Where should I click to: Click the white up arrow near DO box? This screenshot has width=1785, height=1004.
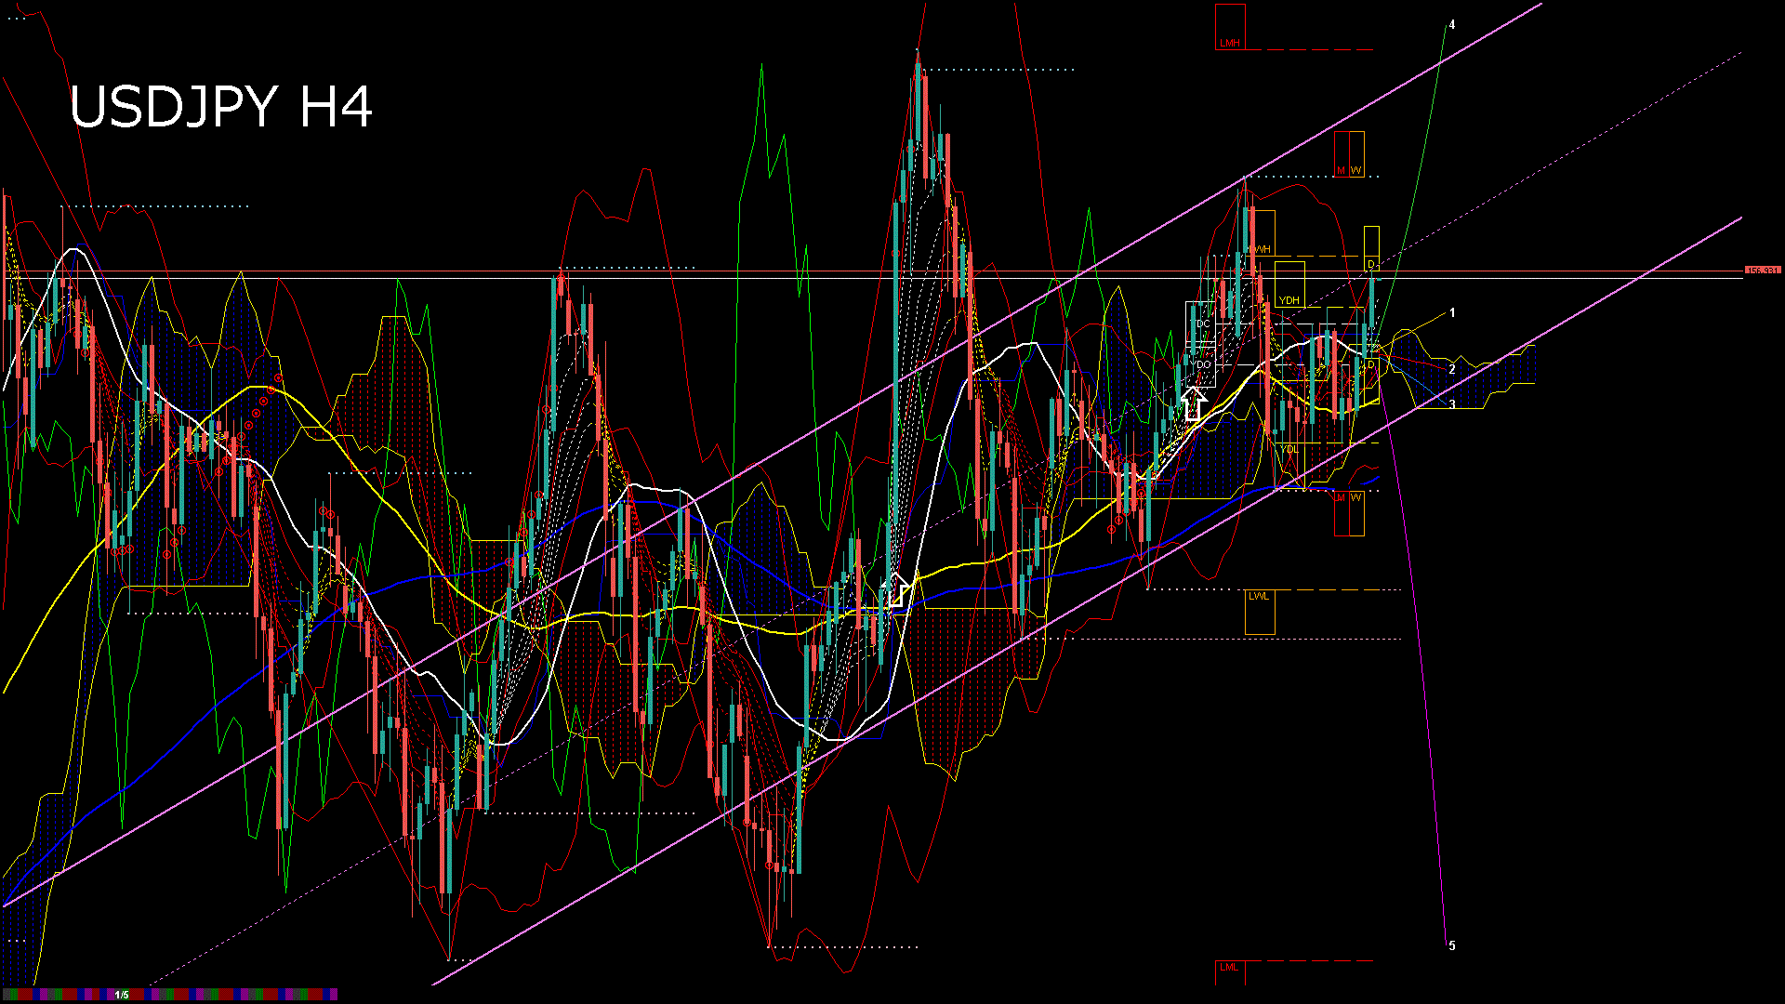point(1195,404)
